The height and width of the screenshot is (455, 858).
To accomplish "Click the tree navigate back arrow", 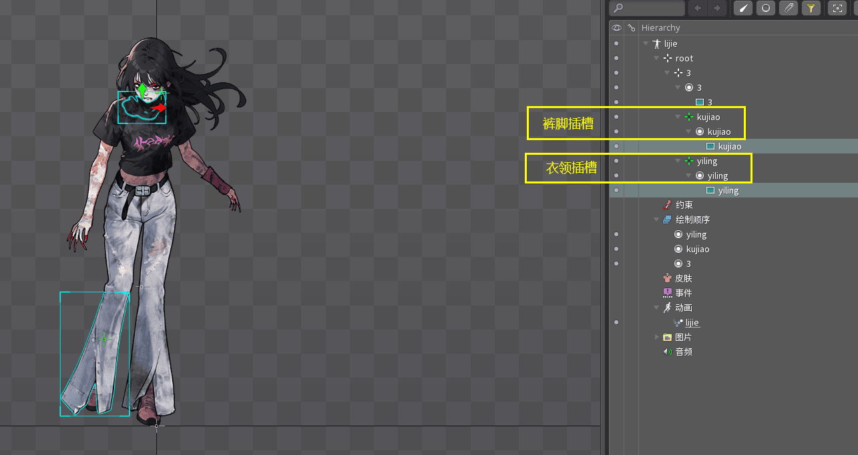I will point(698,8).
